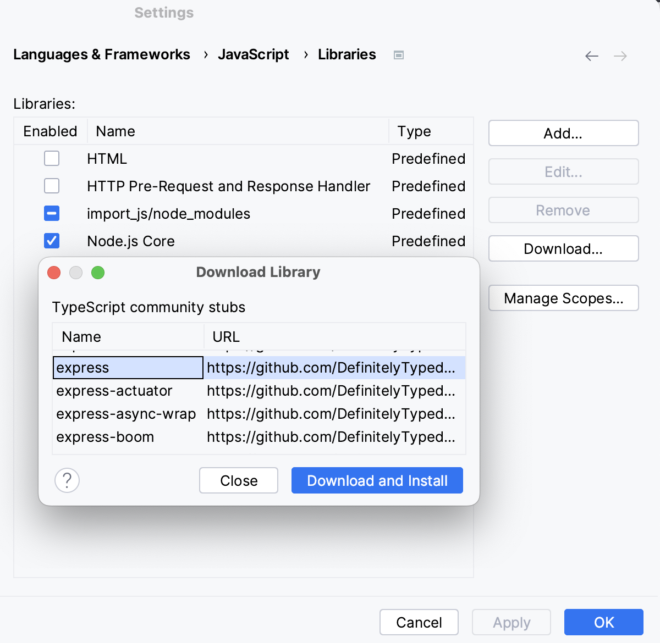
Task: Open the JavaScript breadcrumb item
Action: click(254, 54)
